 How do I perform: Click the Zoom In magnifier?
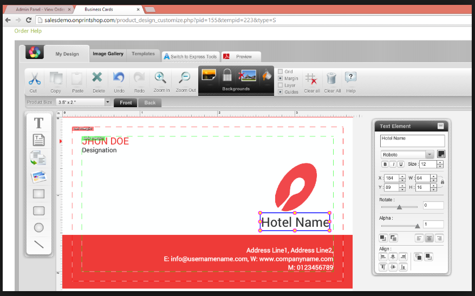(160, 77)
